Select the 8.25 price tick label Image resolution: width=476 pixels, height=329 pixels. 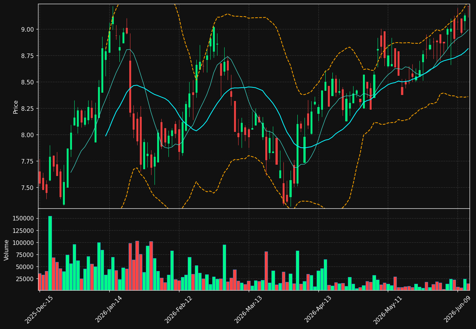[28, 109]
